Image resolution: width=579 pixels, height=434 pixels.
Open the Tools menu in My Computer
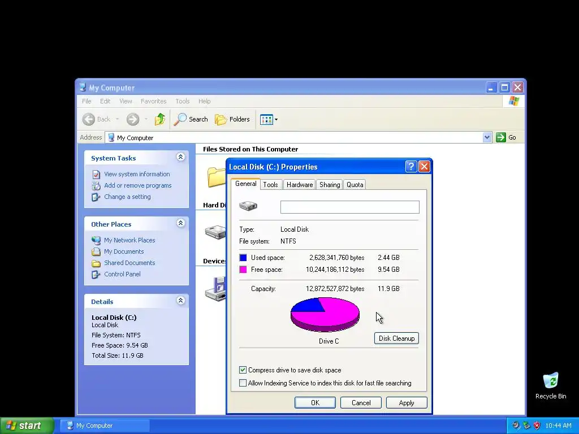click(x=183, y=101)
